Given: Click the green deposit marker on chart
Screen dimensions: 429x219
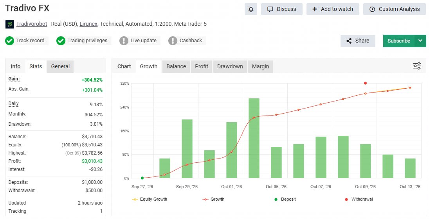Looking at the screenshot, I should click(142, 178).
